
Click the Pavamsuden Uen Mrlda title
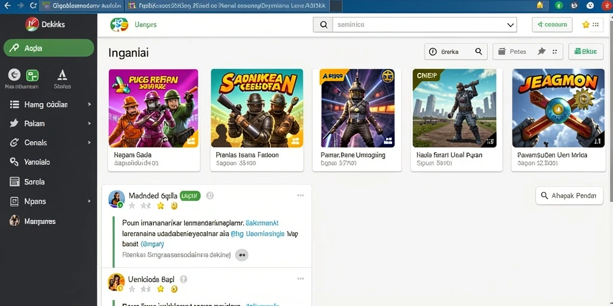click(552, 155)
